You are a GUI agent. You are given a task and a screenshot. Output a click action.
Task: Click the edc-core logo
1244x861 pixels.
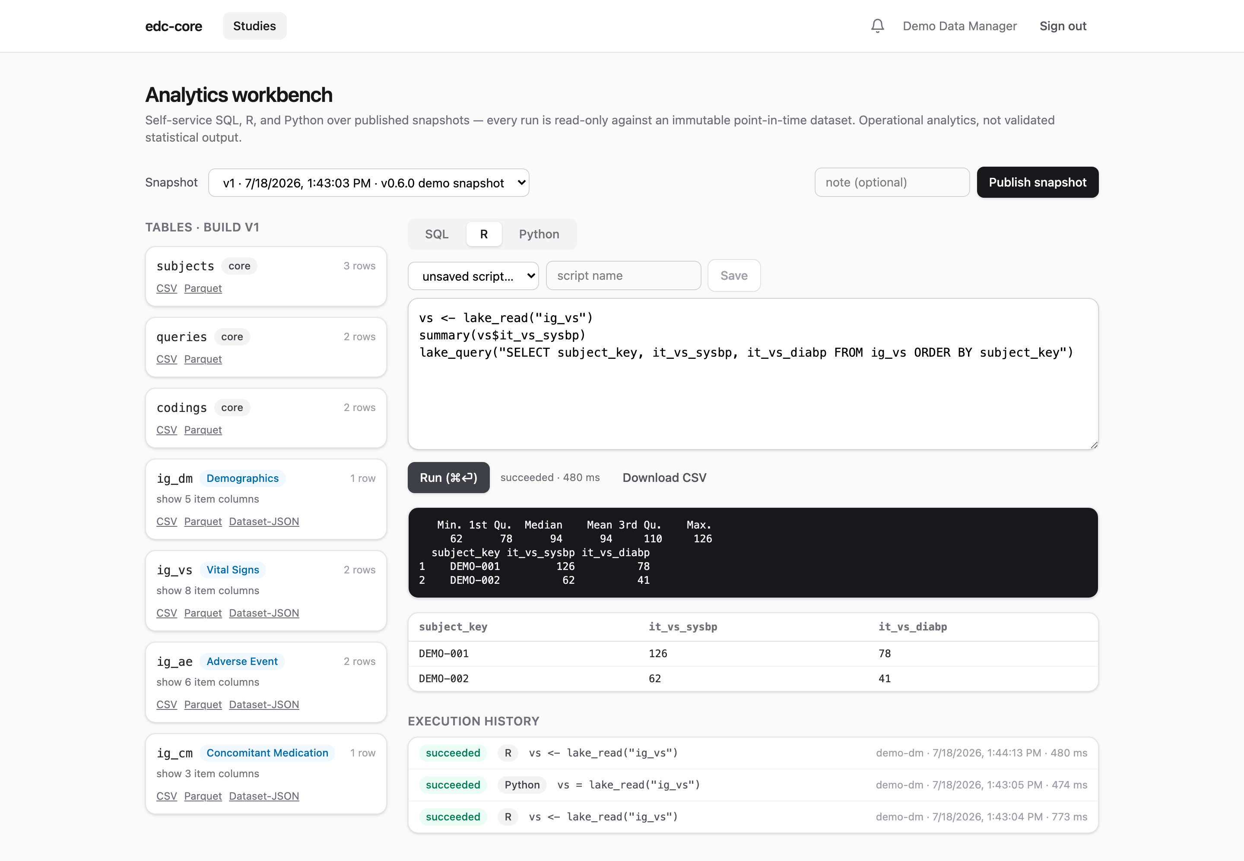pos(174,26)
